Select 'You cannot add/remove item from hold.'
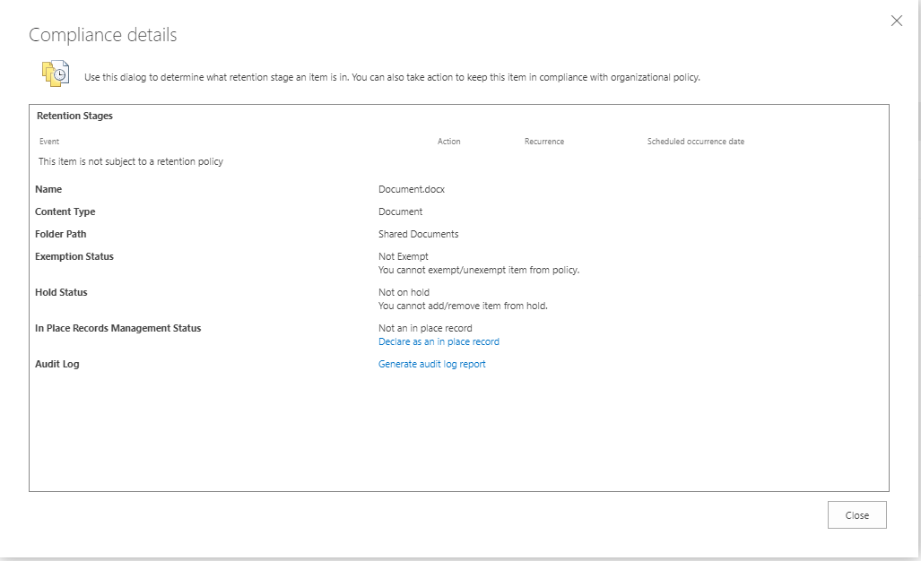The height and width of the screenshot is (561, 921). point(463,306)
